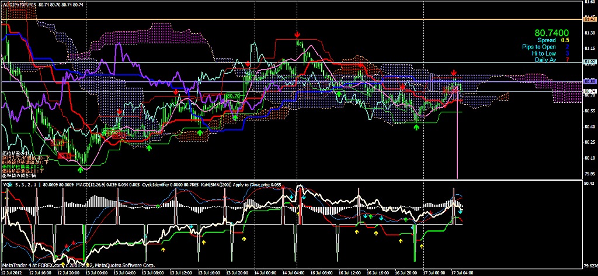This screenshot has height=276, width=598.
Task: Click the red sell arrow above the highest peak
Action: [x=298, y=35]
